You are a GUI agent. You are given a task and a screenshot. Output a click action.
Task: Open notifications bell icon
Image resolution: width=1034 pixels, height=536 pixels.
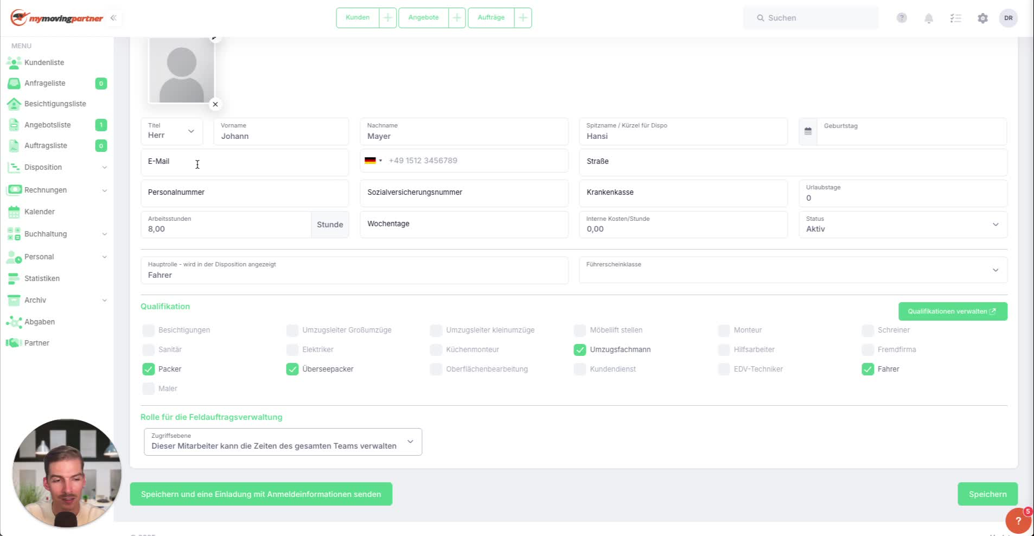tap(929, 18)
